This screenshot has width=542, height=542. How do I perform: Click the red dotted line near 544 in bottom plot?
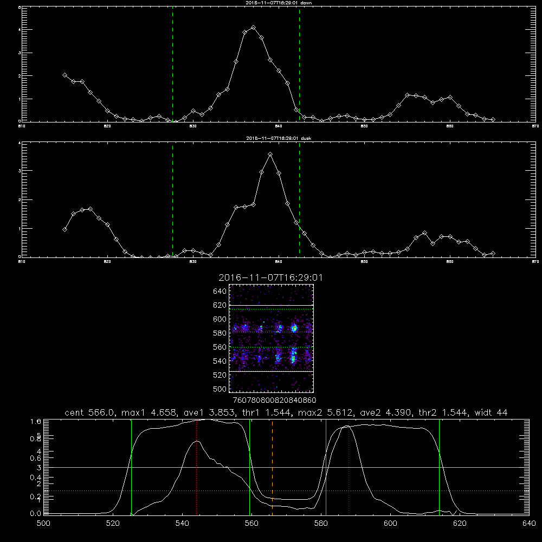click(x=196, y=467)
